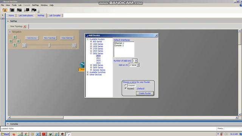Click the Windows Start button
Screen dimensions: 242x136
point(5,134)
